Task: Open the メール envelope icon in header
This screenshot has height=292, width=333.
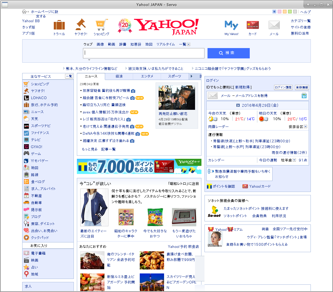Action: click(274, 25)
